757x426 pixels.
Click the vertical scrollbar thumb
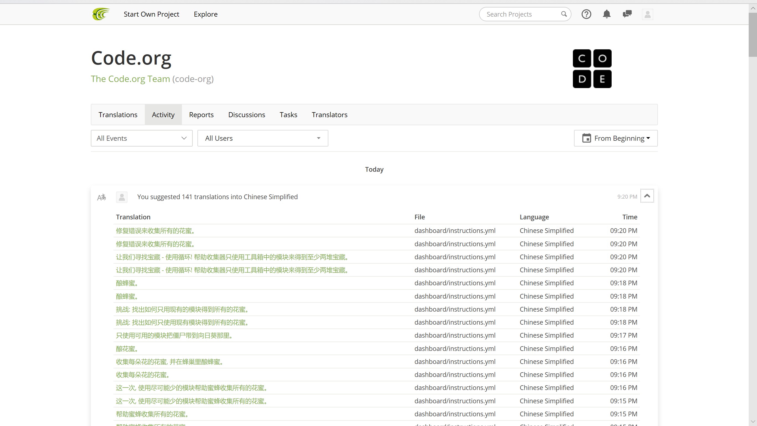(753, 35)
